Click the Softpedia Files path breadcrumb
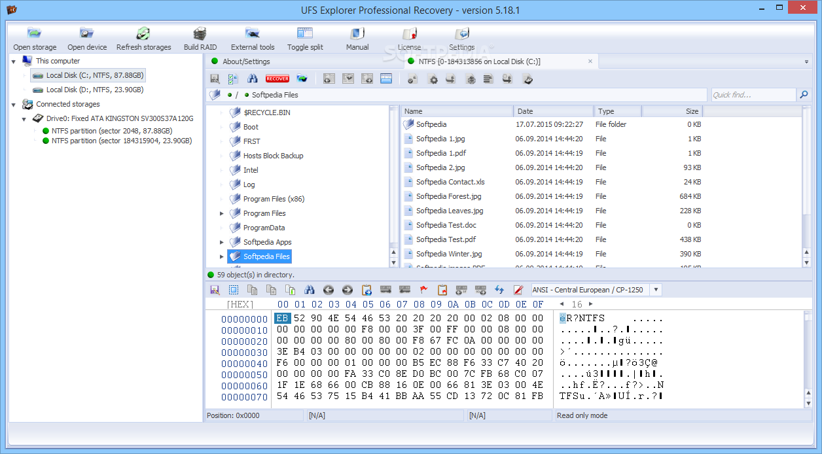822x454 pixels. pos(275,95)
